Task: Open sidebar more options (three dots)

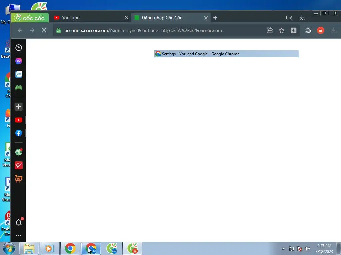Action: point(19,236)
